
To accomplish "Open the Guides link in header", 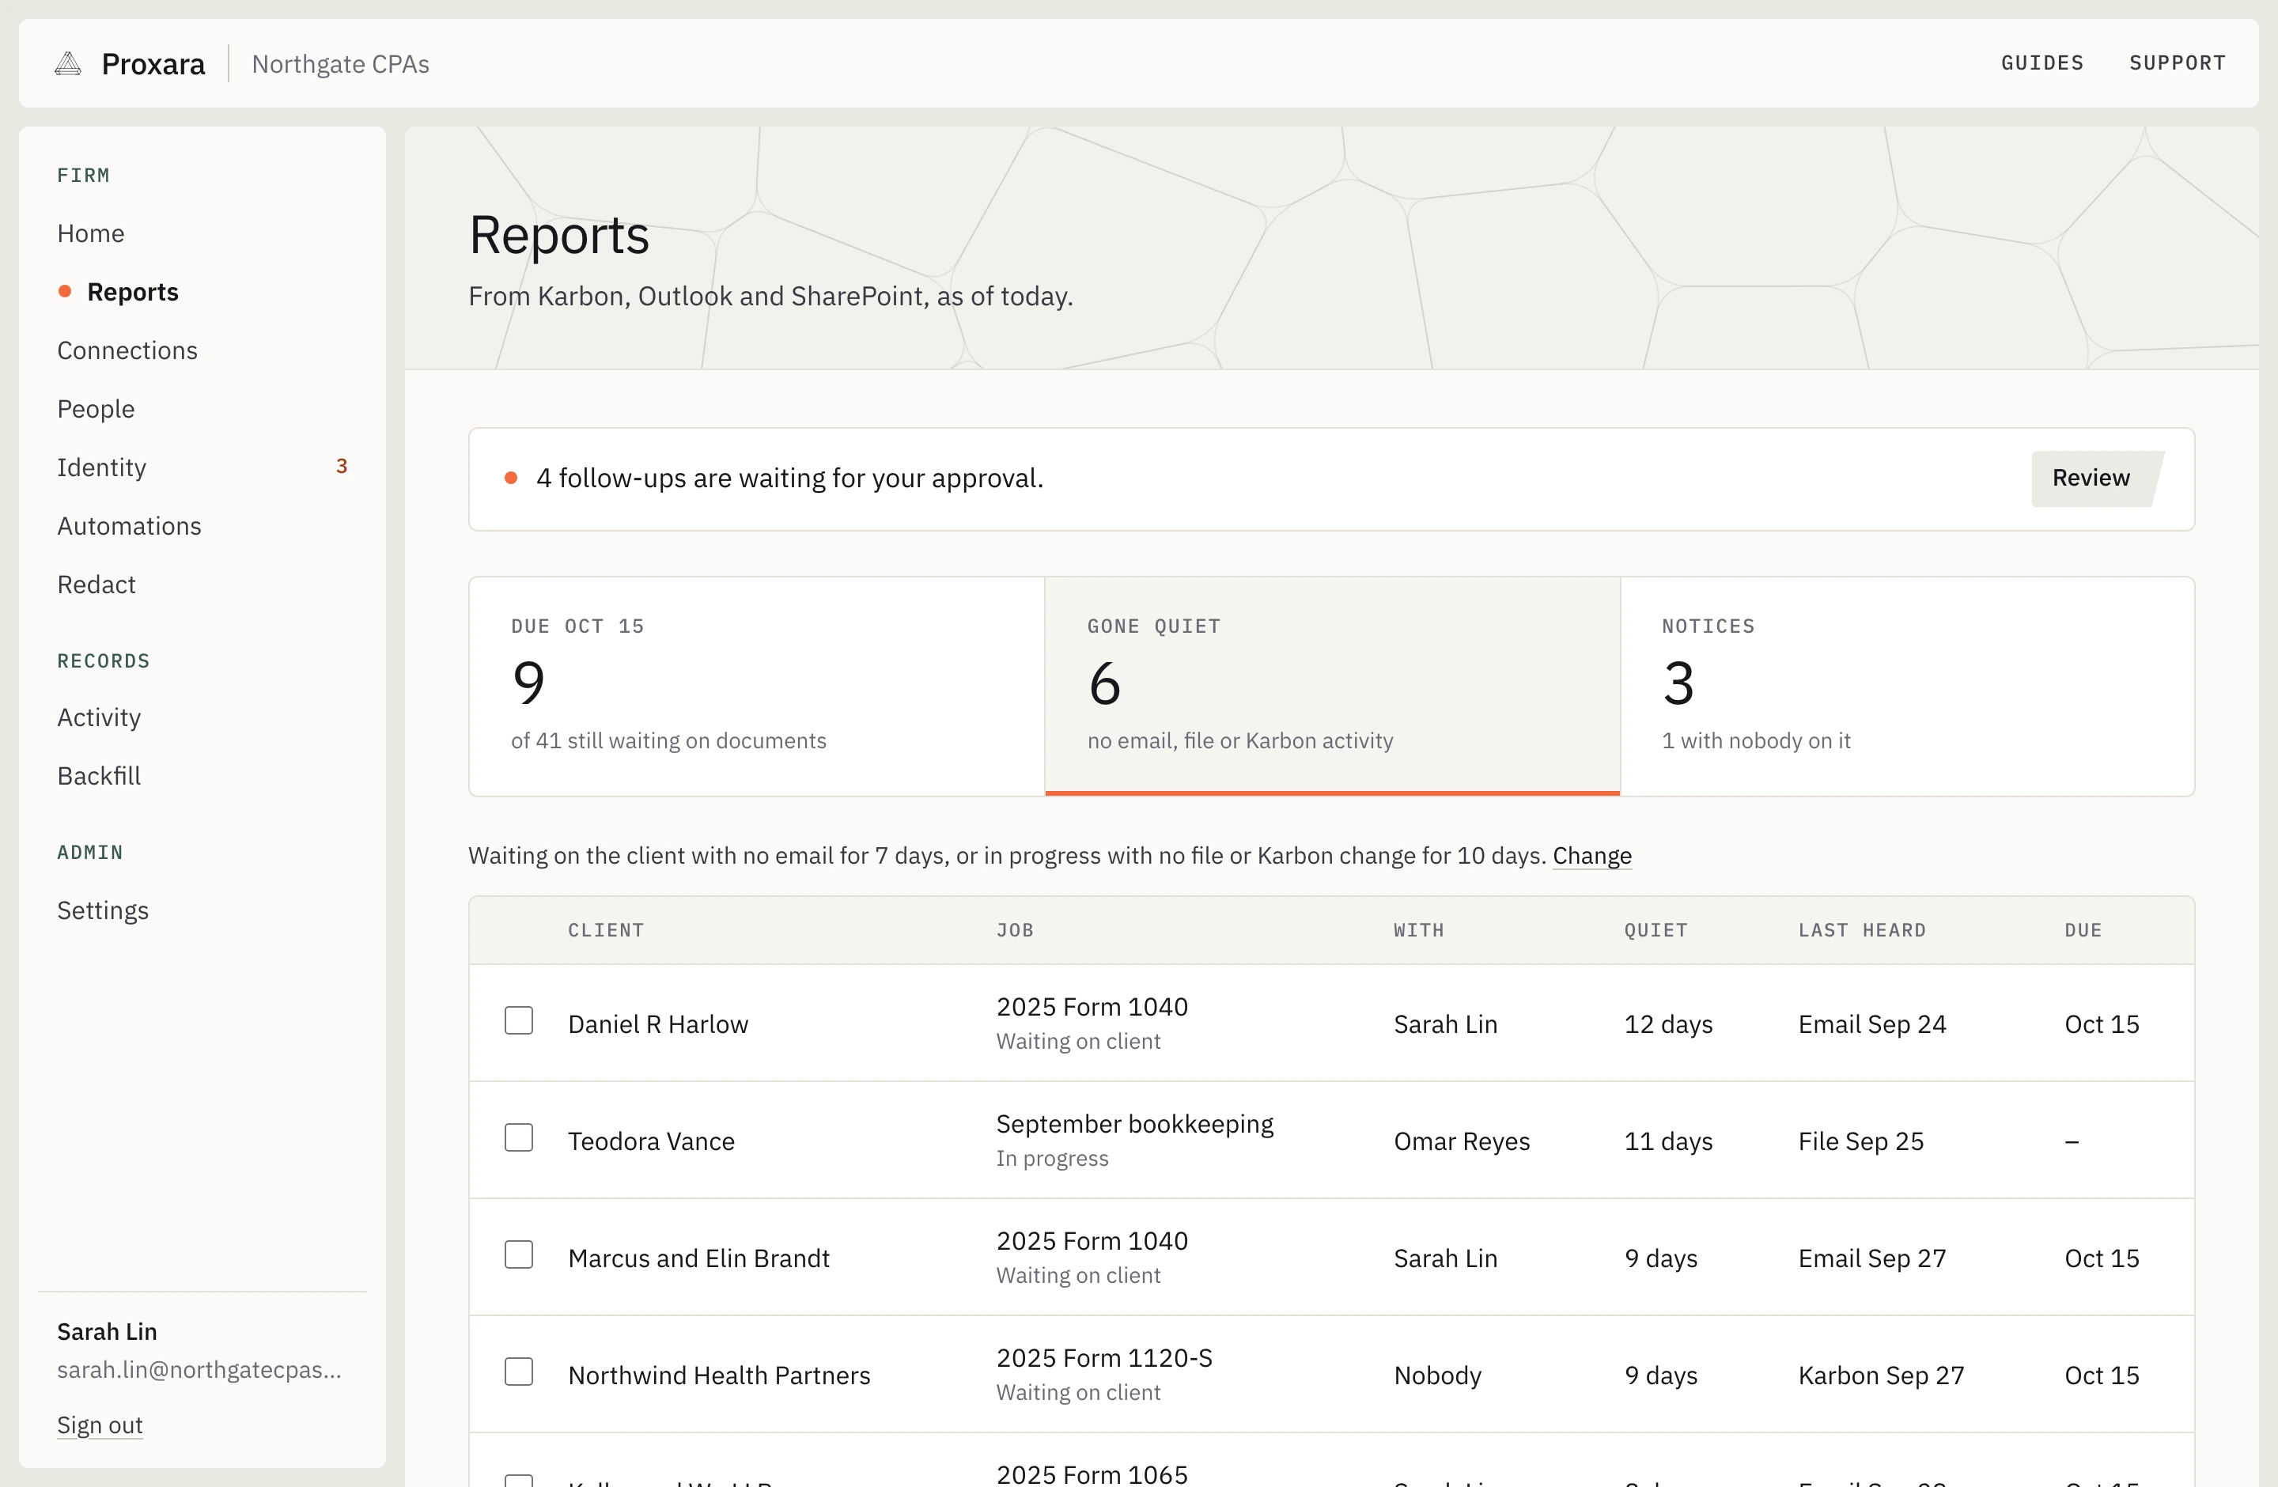I will [x=2041, y=63].
